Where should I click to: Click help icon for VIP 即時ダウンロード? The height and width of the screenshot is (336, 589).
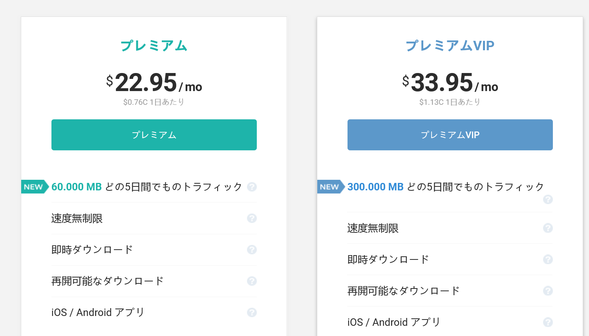click(x=548, y=259)
